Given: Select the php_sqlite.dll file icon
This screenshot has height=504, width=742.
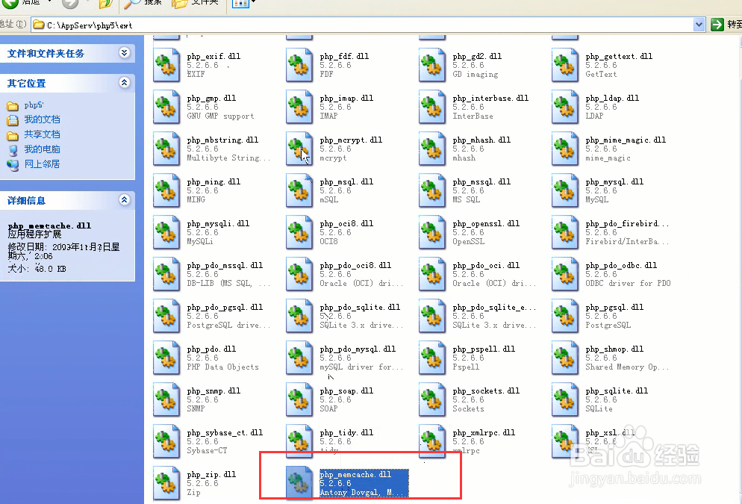Looking at the screenshot, I should click(564, 399).
